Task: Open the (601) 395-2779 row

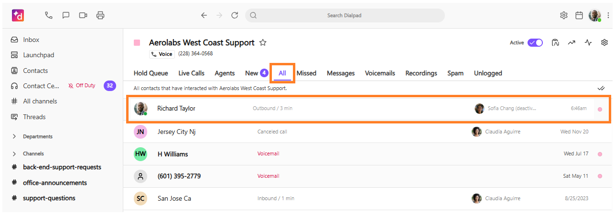Action: tap(368, 176)
